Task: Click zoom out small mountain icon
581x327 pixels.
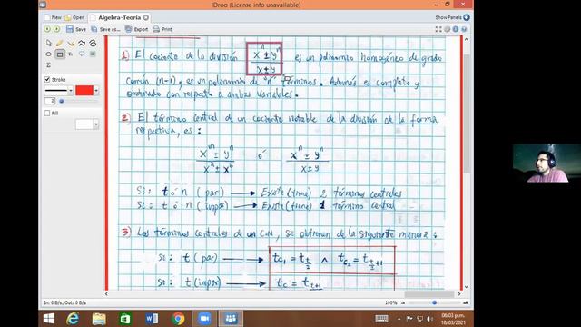Action: [x=403, y=303]
